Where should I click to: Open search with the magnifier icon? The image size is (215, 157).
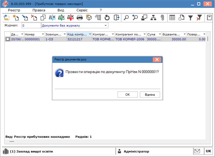(x=126, y=18)
